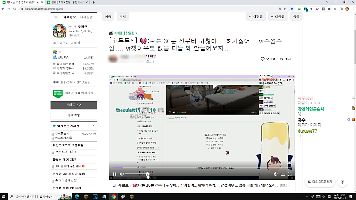The image size is (356, 200).
Task: Click the purple circle extension icon
Action: pos(317,9)
